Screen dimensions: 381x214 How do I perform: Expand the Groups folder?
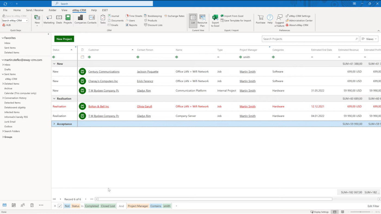coord(3,137)
